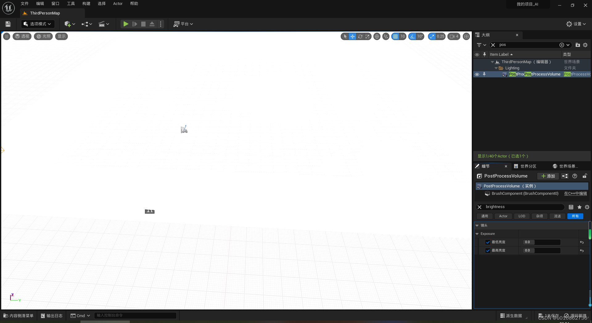592x323 pixels.
Task: Clear the Outliner search text 'pos'
Action: coord(493,45)
